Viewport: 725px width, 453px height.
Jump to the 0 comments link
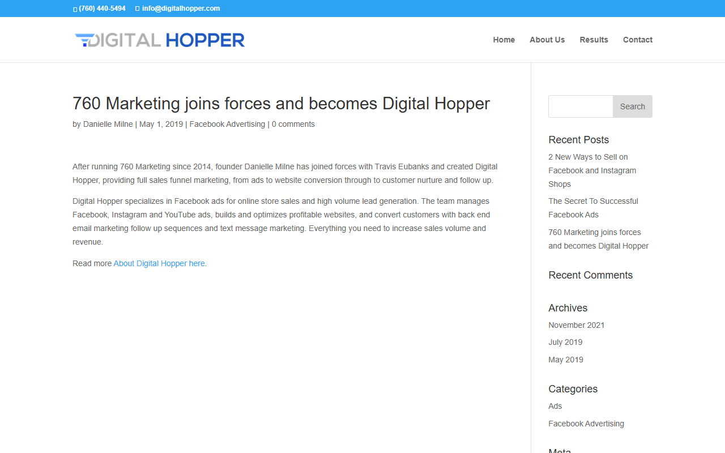(293, 124)
